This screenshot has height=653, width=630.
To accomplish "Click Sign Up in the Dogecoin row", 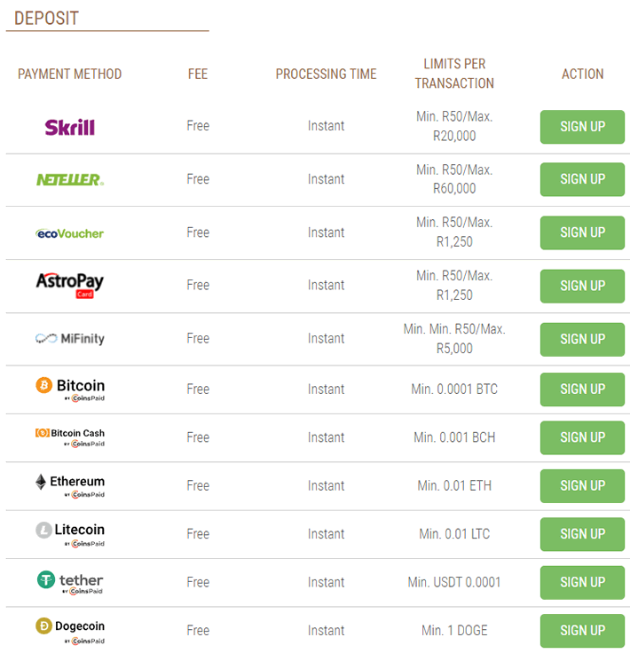I will (x=582, y=631).
